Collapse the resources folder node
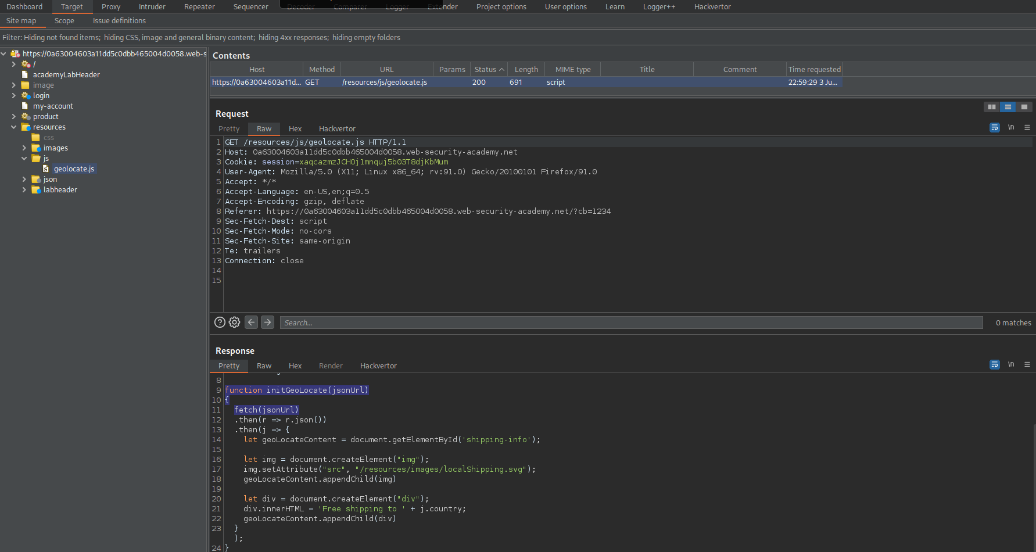This screenshot has height=552, width=1036. [14, 127]
